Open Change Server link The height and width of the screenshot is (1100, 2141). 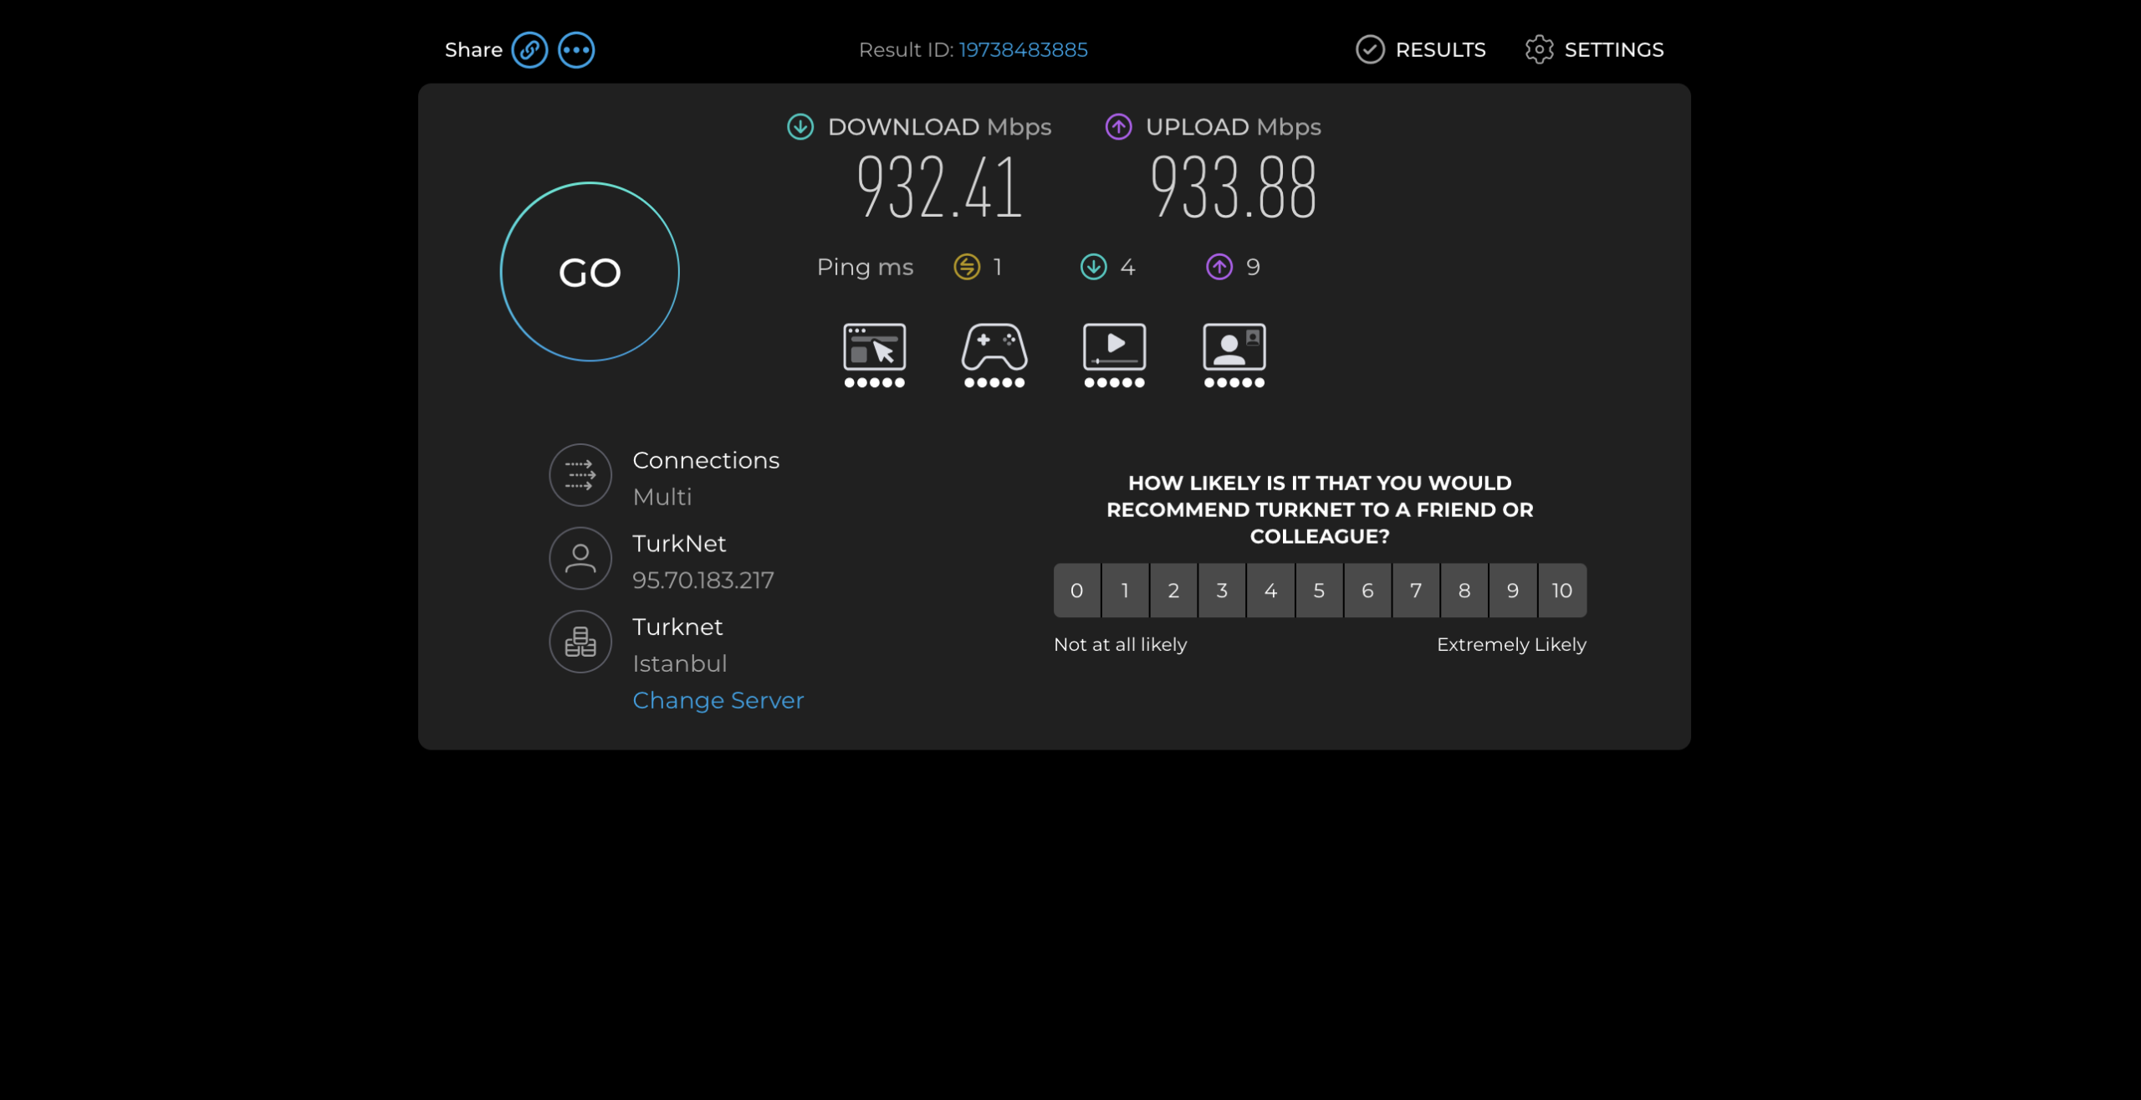[718, 700]
